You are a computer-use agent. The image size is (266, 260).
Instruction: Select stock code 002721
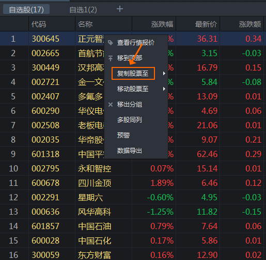45,82
